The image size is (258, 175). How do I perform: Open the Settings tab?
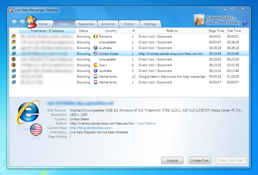pyautogui.click(x=150, y=24)
